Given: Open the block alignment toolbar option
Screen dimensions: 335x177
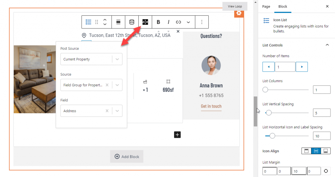Looking at the screenshot, I should click(118, 22).
